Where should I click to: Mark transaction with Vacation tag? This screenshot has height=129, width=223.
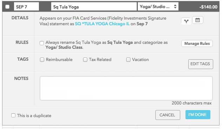(128, 60)
